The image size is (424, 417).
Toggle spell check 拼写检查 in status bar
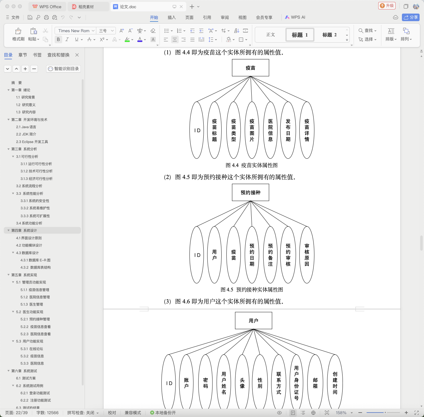tap(83, 413)
